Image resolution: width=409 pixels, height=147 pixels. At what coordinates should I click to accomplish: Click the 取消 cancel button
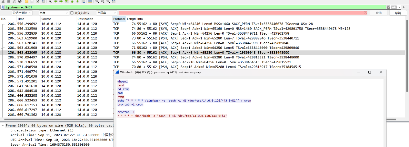click(398, 13)
